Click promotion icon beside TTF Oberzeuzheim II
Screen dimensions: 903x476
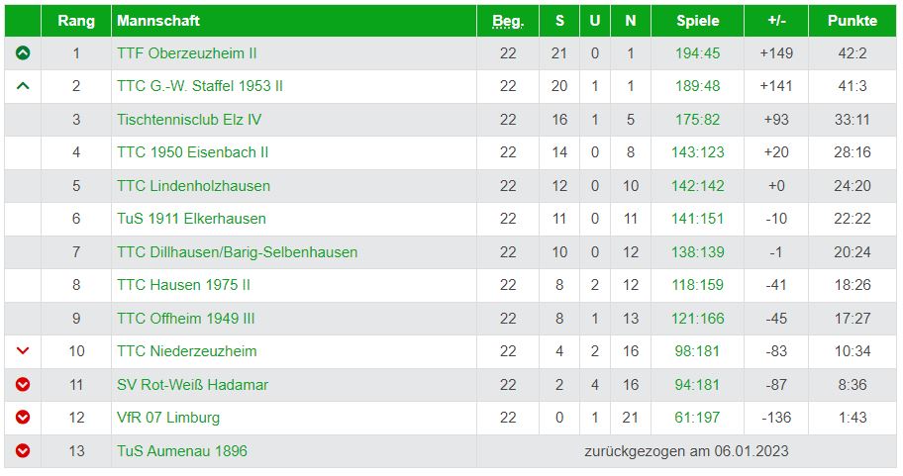[x=23, y=53]
